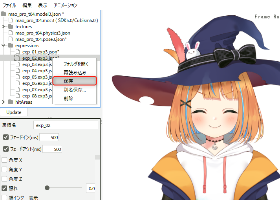Screen dimensions: 280x200
Task: Click the 照れ slider handle
Action: tap(47, 188)
